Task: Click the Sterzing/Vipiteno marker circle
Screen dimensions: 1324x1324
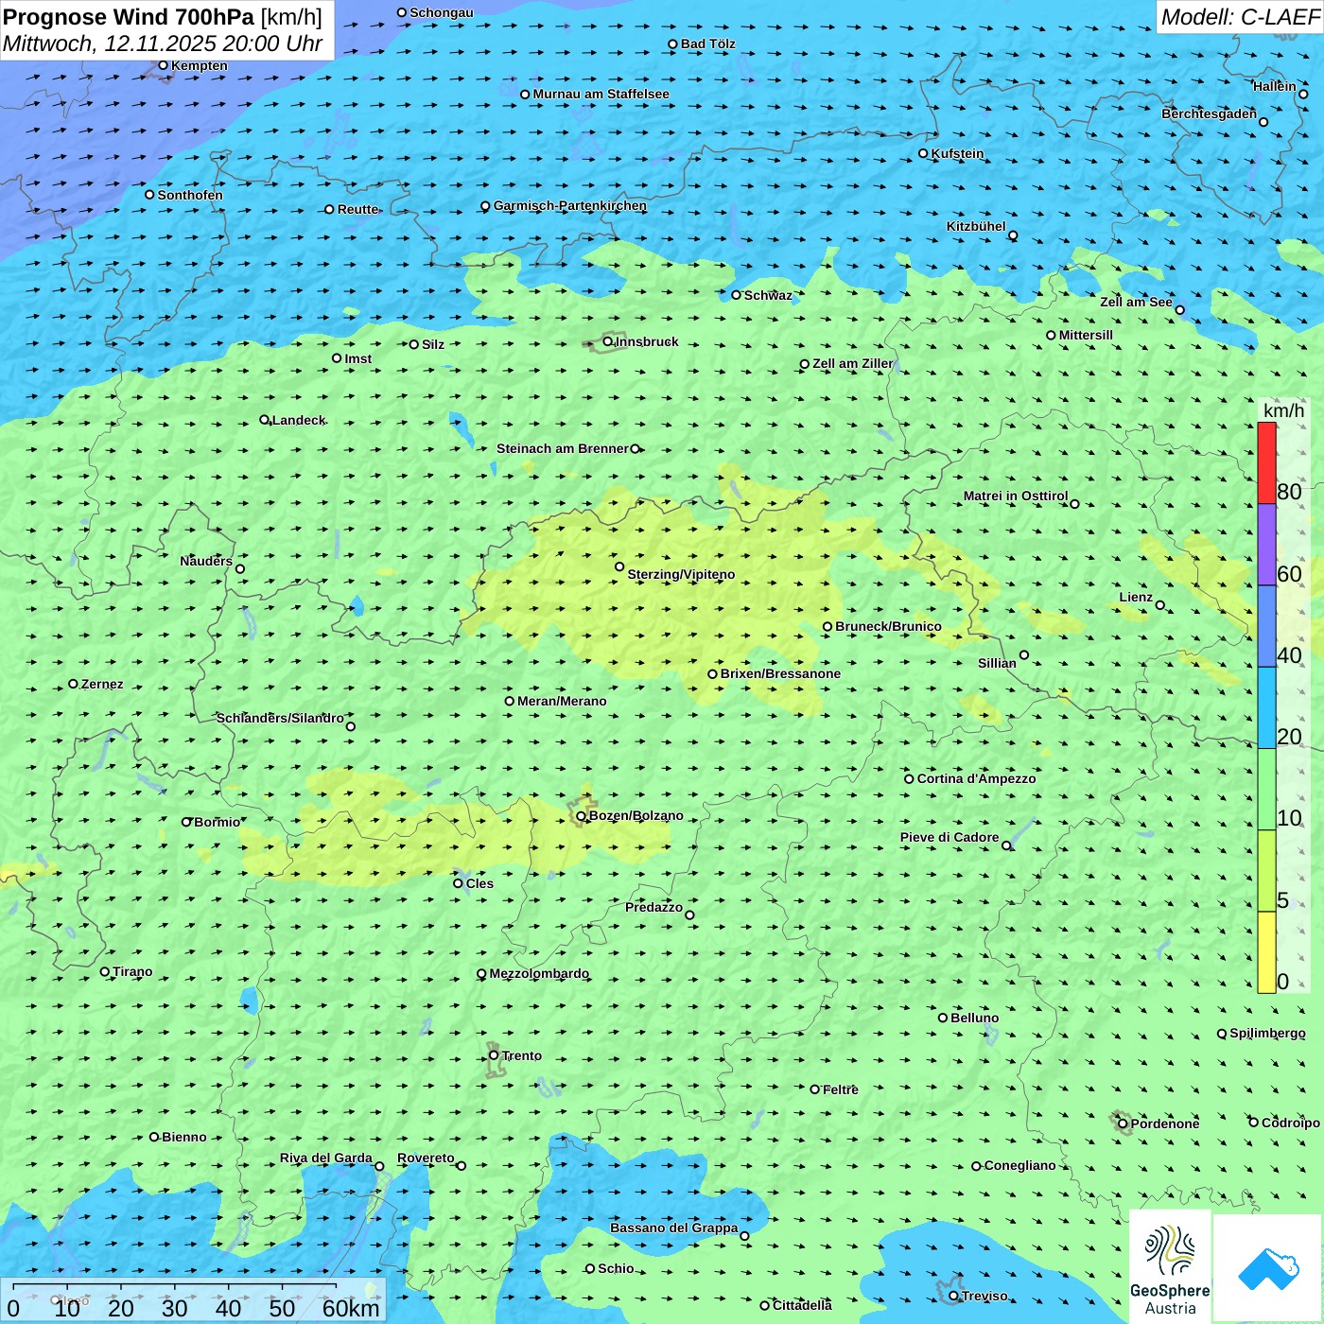Action: click(x=619, y=566)
